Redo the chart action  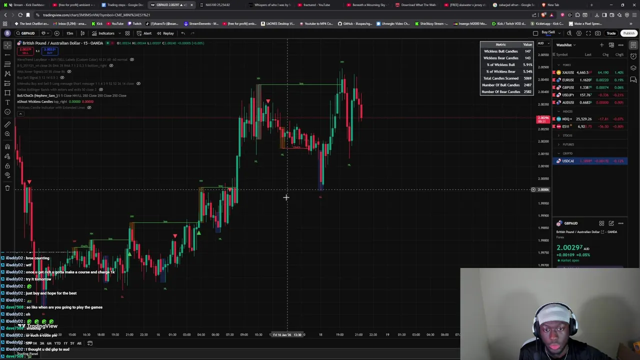tap(193, 33)
